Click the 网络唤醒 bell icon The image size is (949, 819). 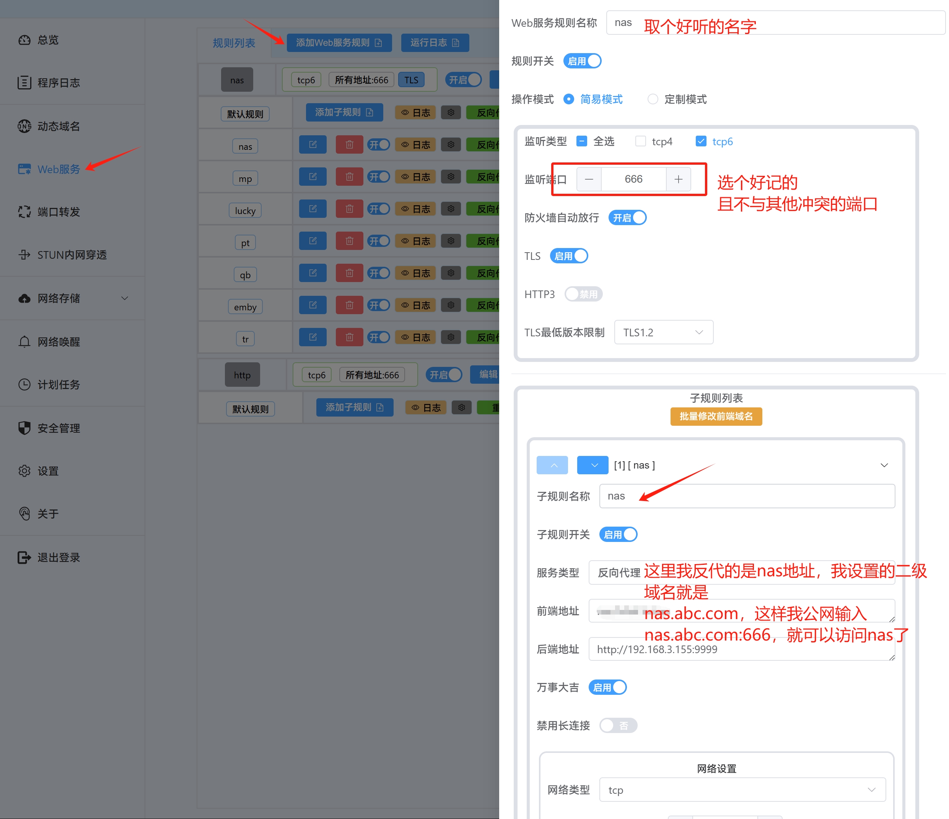tap(24, 342)
